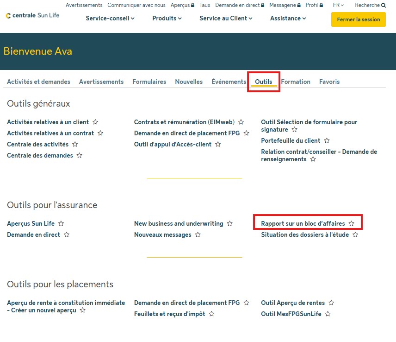Expand the Assistance menu

tap(288, 19)
